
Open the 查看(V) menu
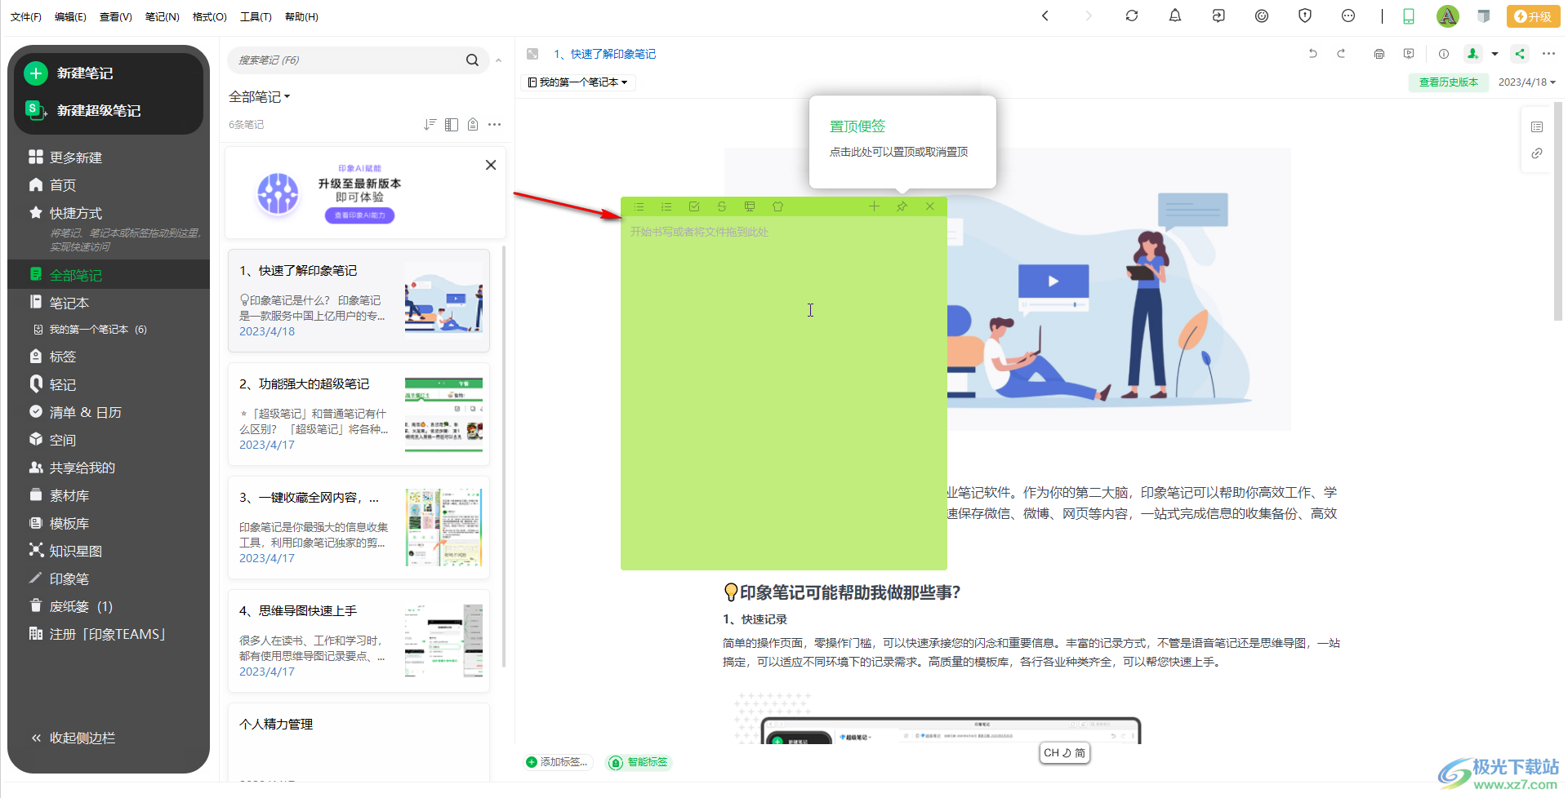tap(116, 16)
